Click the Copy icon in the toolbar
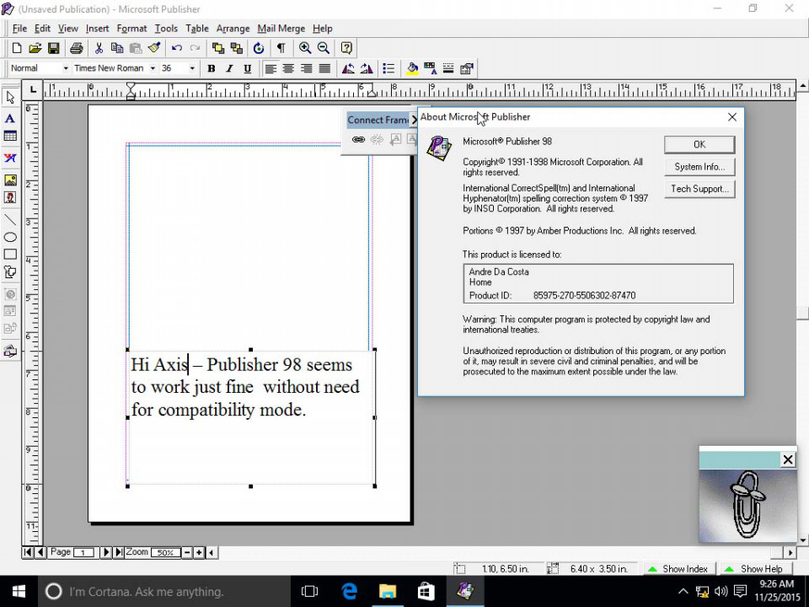This screenshot has width=809, height=607. (x=117, y=49)
